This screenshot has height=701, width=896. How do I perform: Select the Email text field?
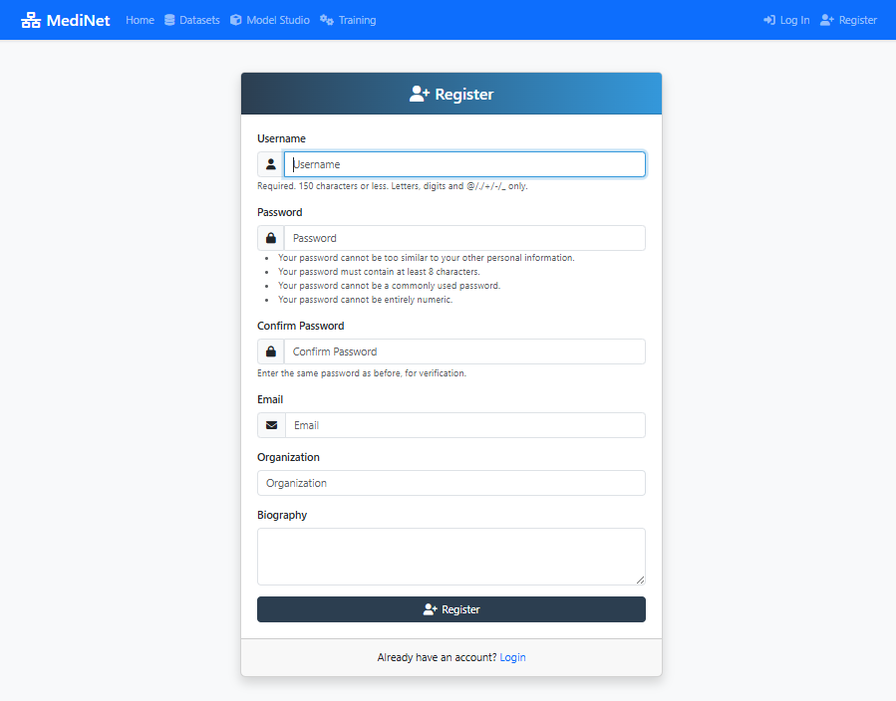(x=464, y=425)
